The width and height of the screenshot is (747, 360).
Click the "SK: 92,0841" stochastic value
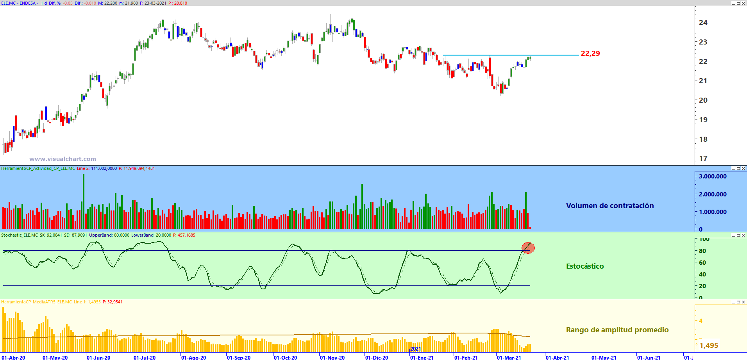click(x=51, y=235)
